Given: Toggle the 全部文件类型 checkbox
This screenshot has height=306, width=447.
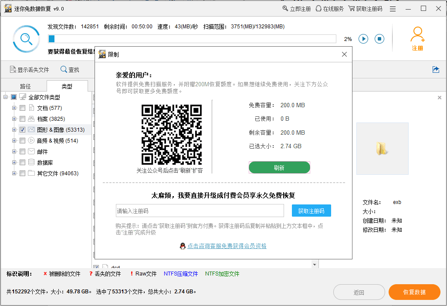Looking at the screenshot, I should 14,97.
